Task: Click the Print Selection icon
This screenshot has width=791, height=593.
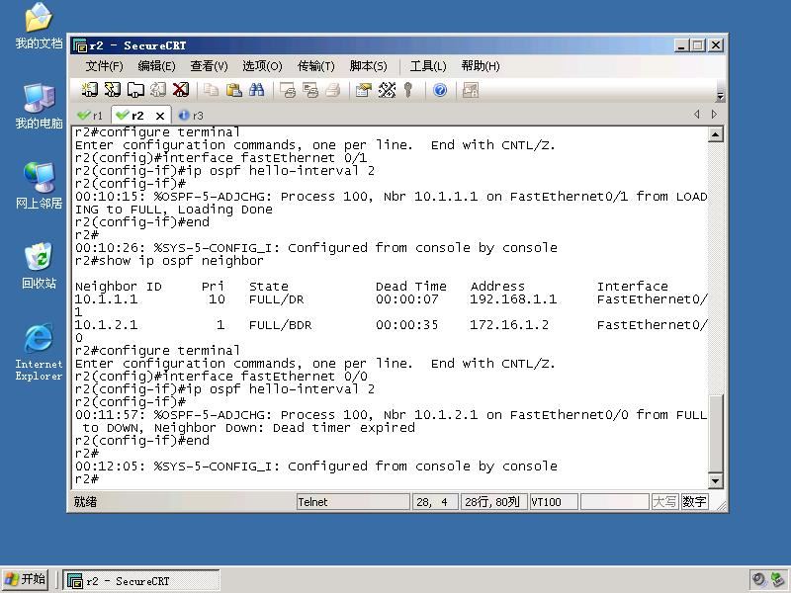Action: coord(310,90)
